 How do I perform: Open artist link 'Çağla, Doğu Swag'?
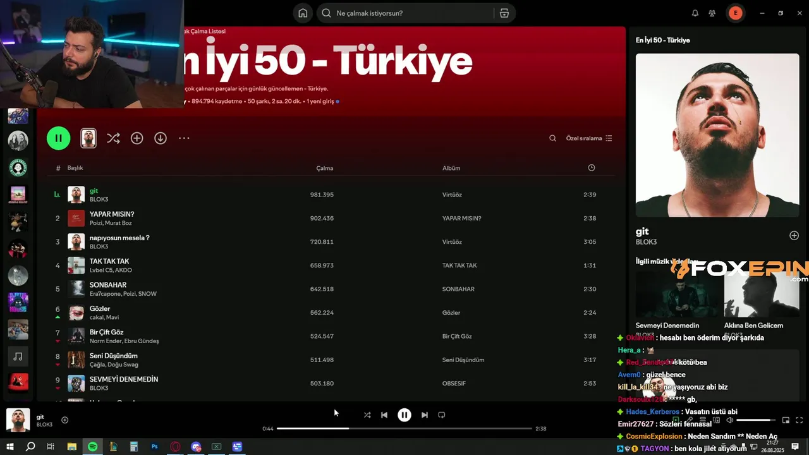[114, 365]
